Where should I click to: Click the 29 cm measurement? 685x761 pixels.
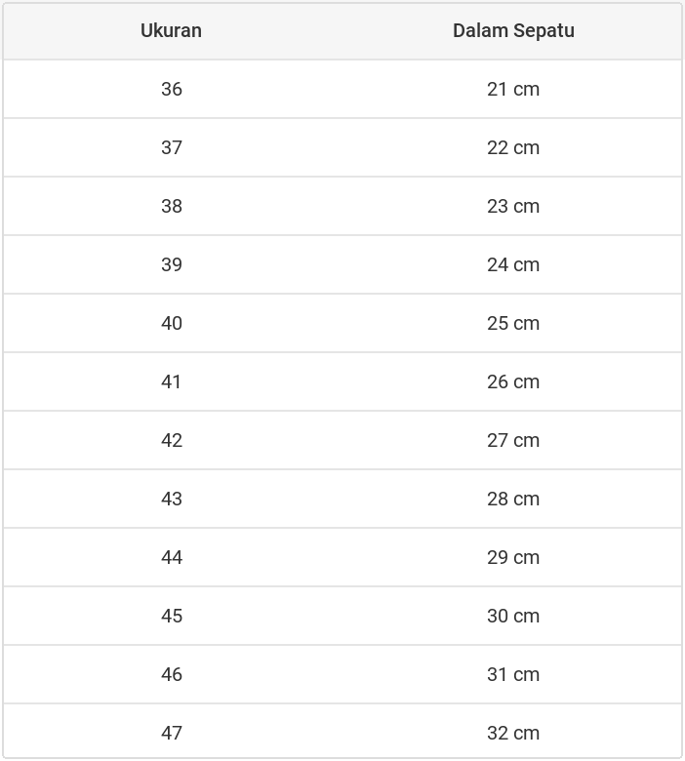pyautogui.click(x=513, y=557)
